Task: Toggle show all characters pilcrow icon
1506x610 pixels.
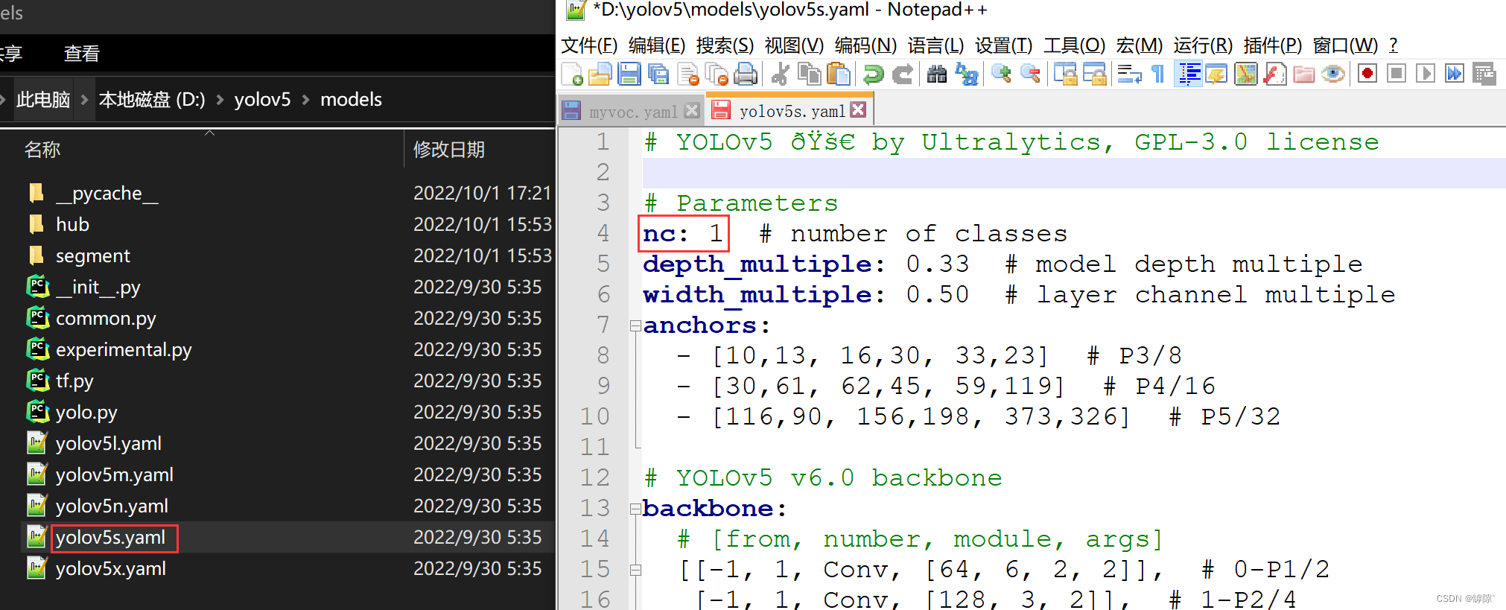Action: [x=1158, y=74]
